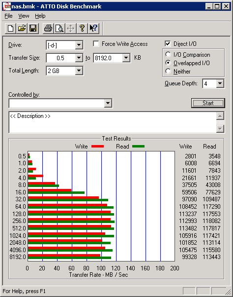
Task: Click the 1024.0 row label in chart
Action: pyautogui.click(x=18, y=236)
